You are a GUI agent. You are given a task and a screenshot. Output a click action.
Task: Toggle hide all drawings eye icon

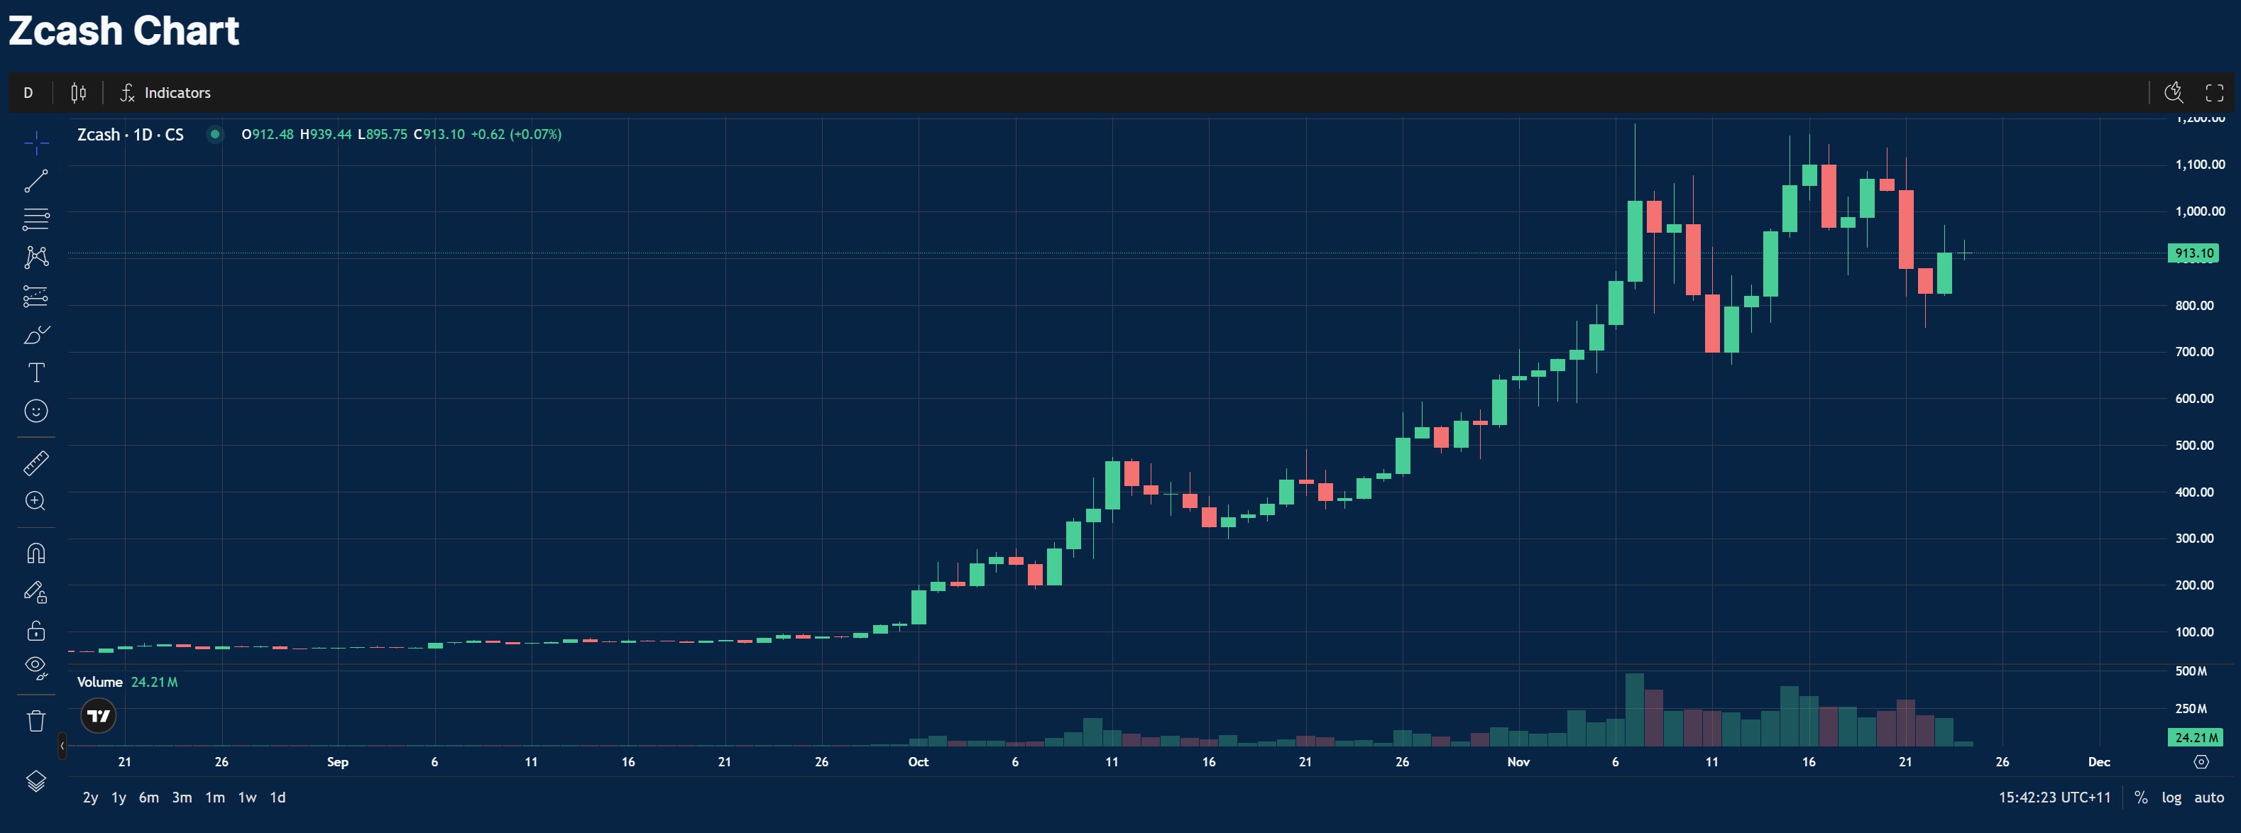pos(35,665)
